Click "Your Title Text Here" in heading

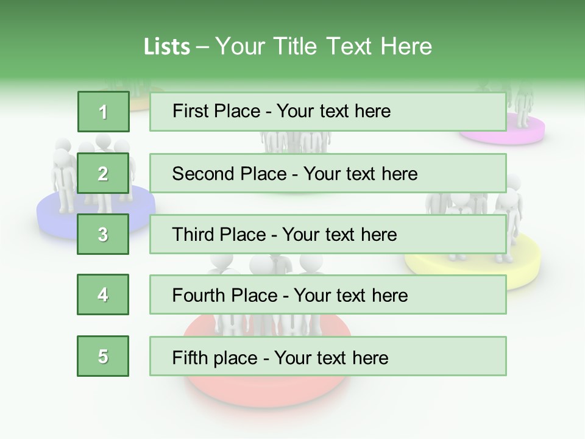(324, 46)
